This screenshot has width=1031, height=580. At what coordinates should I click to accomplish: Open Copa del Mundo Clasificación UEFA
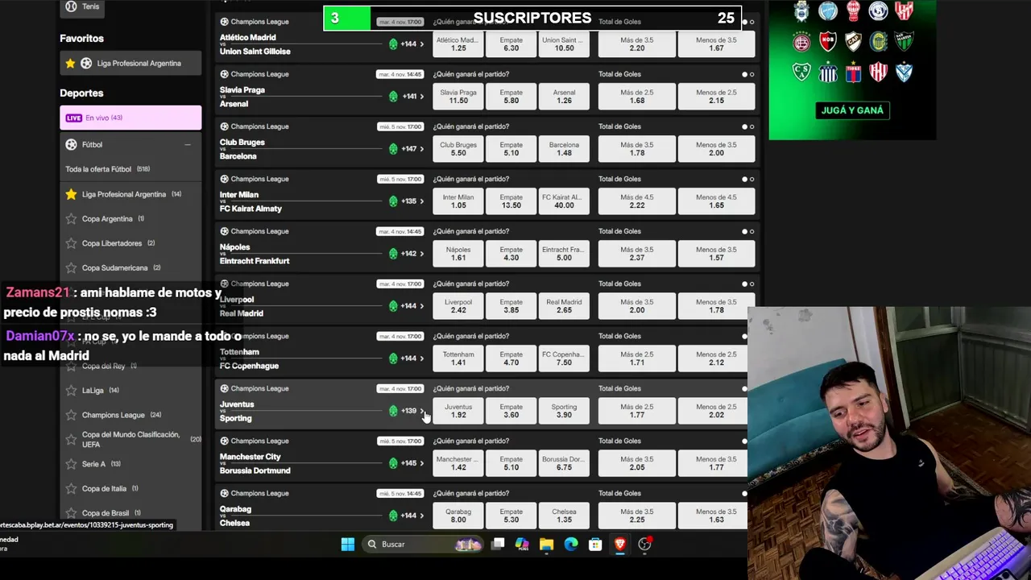pyautogui.click(x=130, y=439)
